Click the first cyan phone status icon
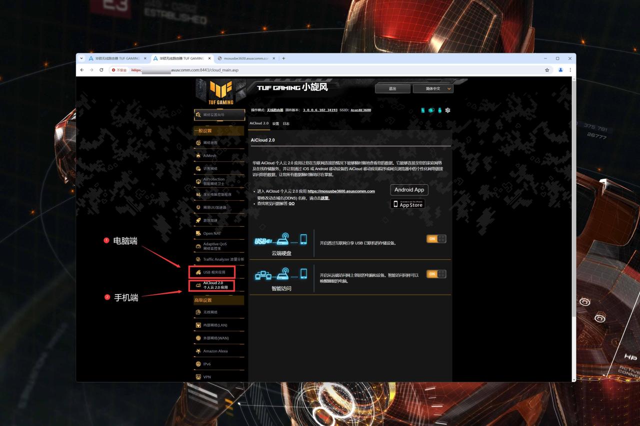The width and height of the screenshot is (640, 426). pyautogui.click(x=422, y=110)
